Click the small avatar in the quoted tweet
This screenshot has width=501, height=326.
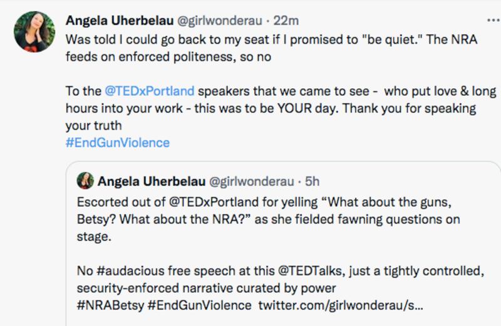pos(85,181)
